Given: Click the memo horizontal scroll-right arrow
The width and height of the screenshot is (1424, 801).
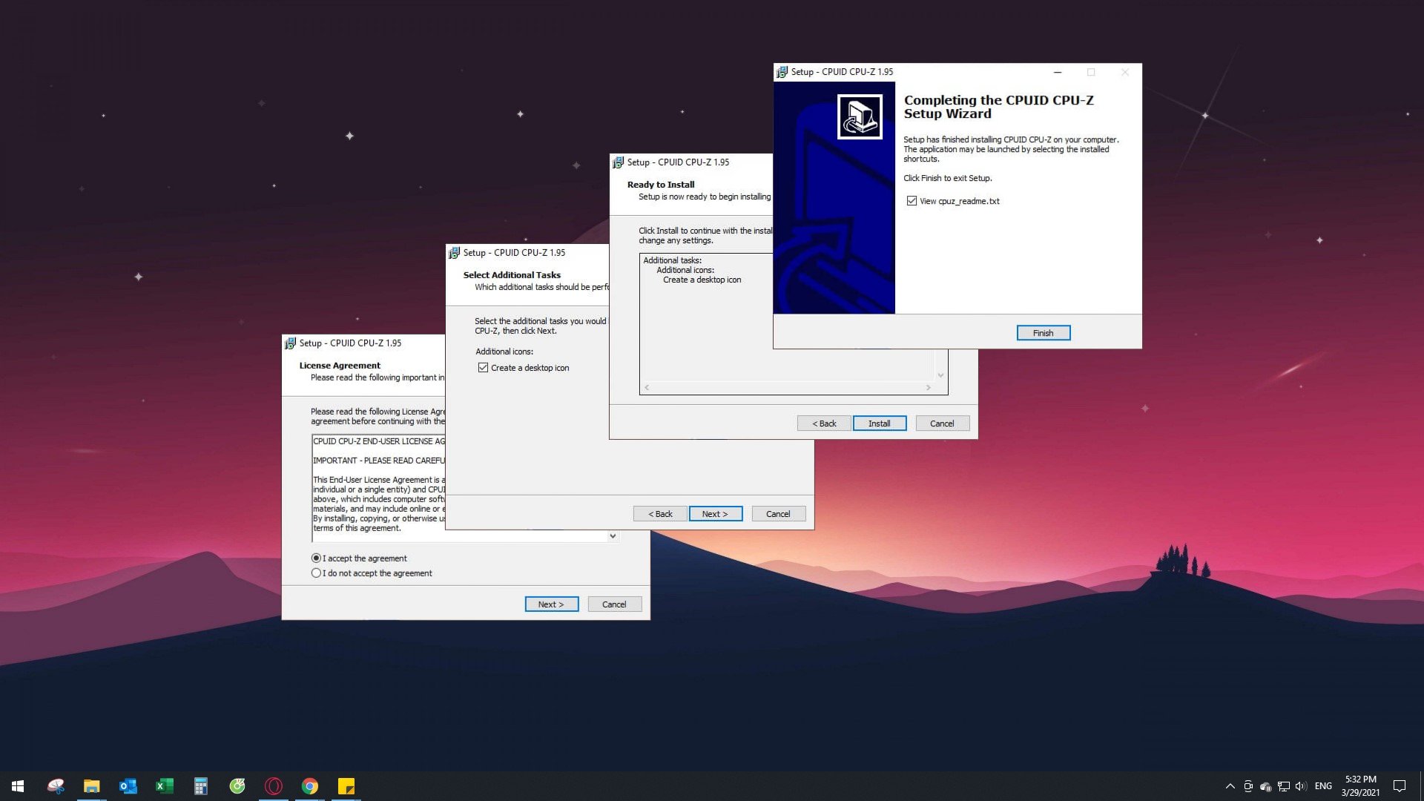Looking at the screenshot, I should coord(928,388).
